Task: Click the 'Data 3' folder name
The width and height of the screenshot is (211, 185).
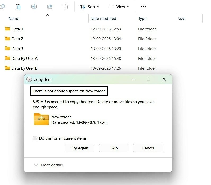Action: (17, 49)
